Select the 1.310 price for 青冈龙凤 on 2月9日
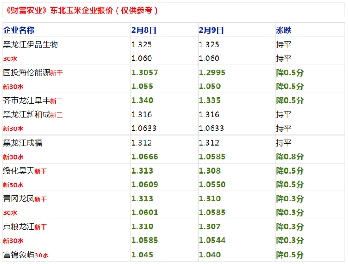Viewport: 348px width, 264px height. click(x=210, y=198)
